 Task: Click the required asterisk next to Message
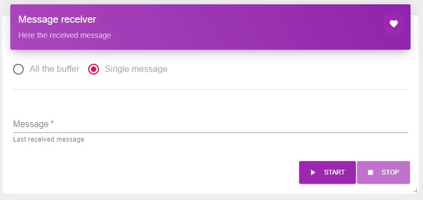click(x=52, y=123)
